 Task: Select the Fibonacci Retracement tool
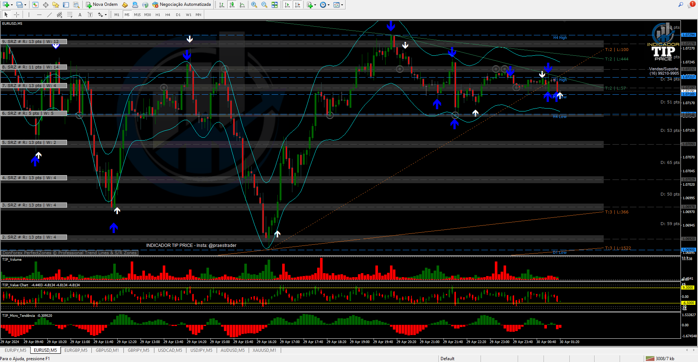[x=70, y=15]
